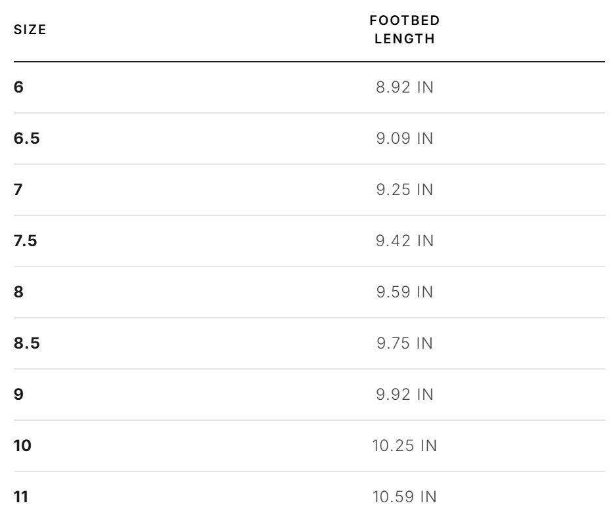Viewport: 613px width, 518px height.
Task: Select the size 10 row label
Action: (22, 445)
